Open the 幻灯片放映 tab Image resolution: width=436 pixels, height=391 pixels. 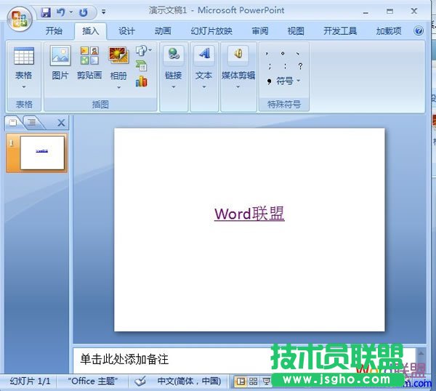pos(211,31)
